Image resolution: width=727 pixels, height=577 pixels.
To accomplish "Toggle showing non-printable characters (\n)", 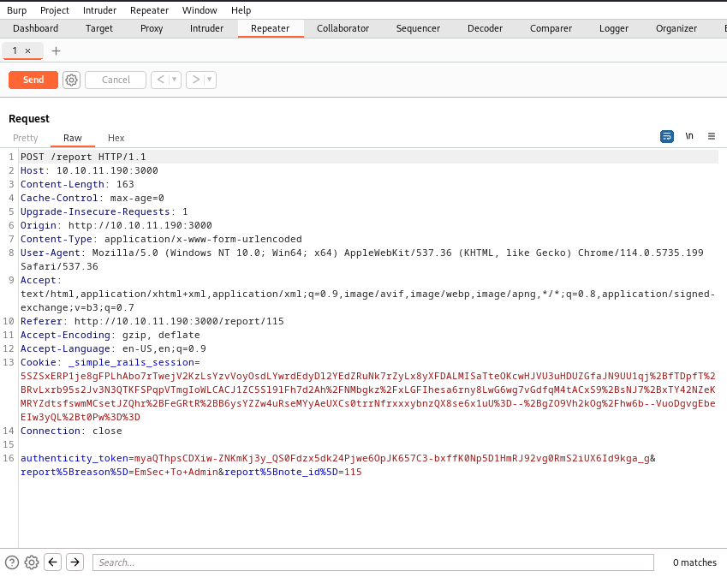I will tap(689, 136).
